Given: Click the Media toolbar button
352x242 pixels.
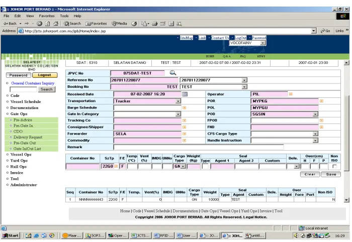Looking at the screenshot, I should tap(120, 24).
